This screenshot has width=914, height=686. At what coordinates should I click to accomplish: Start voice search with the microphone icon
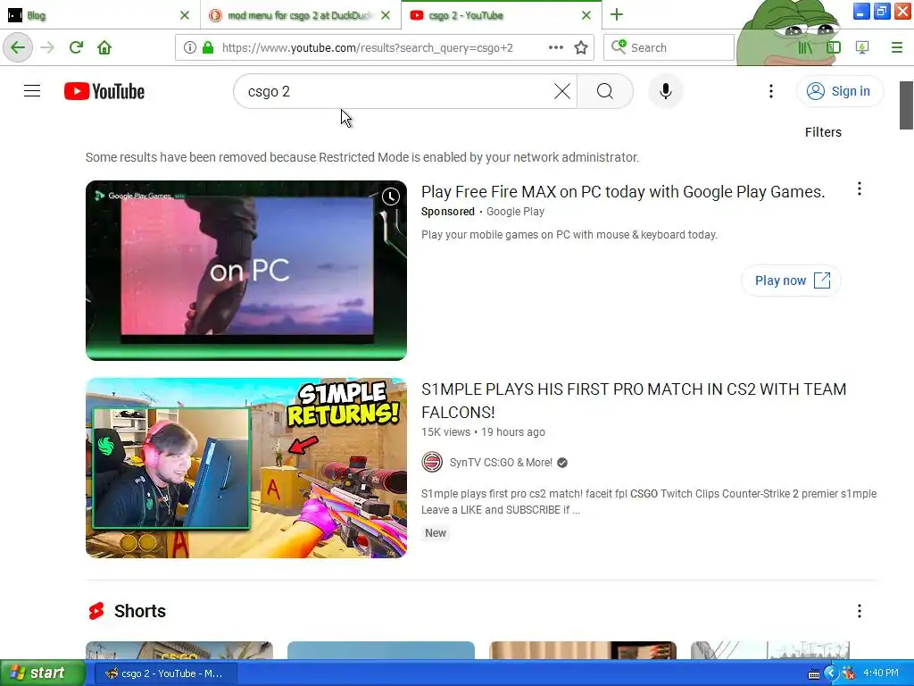(665, 91)
